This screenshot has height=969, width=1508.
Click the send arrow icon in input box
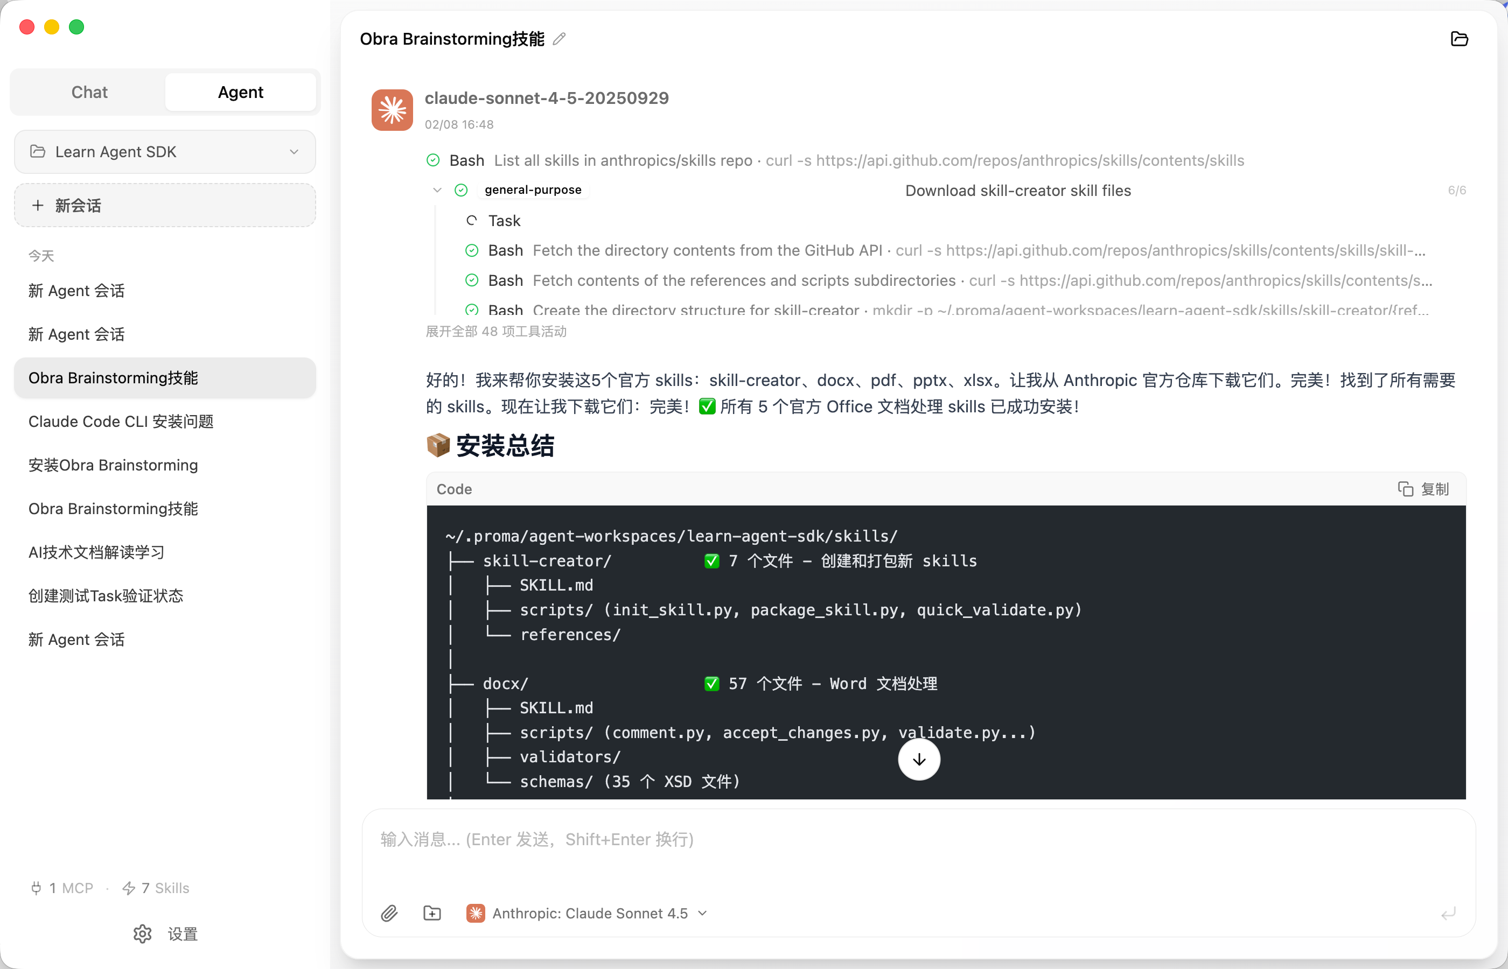[x=1448, y=913]
